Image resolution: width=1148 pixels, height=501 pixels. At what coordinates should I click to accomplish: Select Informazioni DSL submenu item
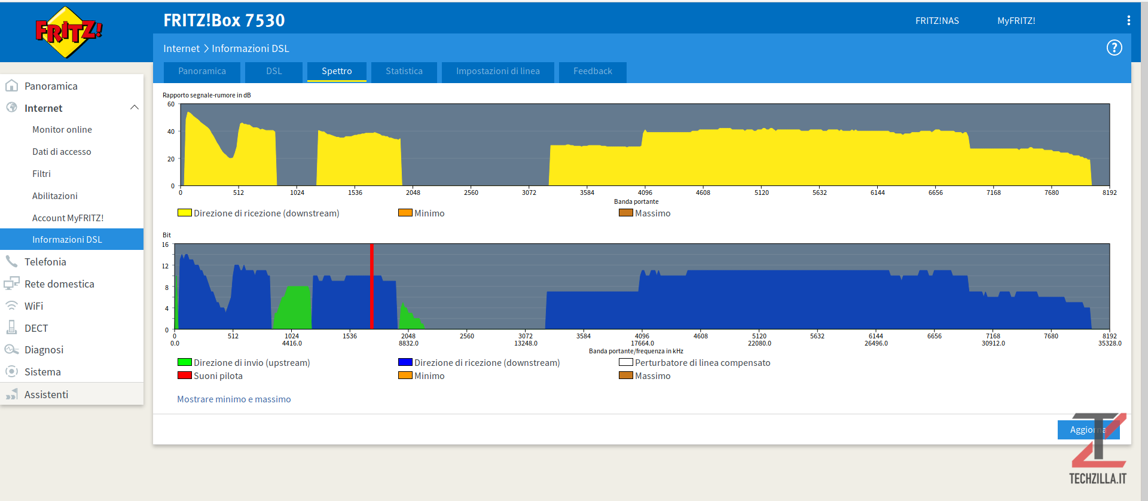pos(72,239)
